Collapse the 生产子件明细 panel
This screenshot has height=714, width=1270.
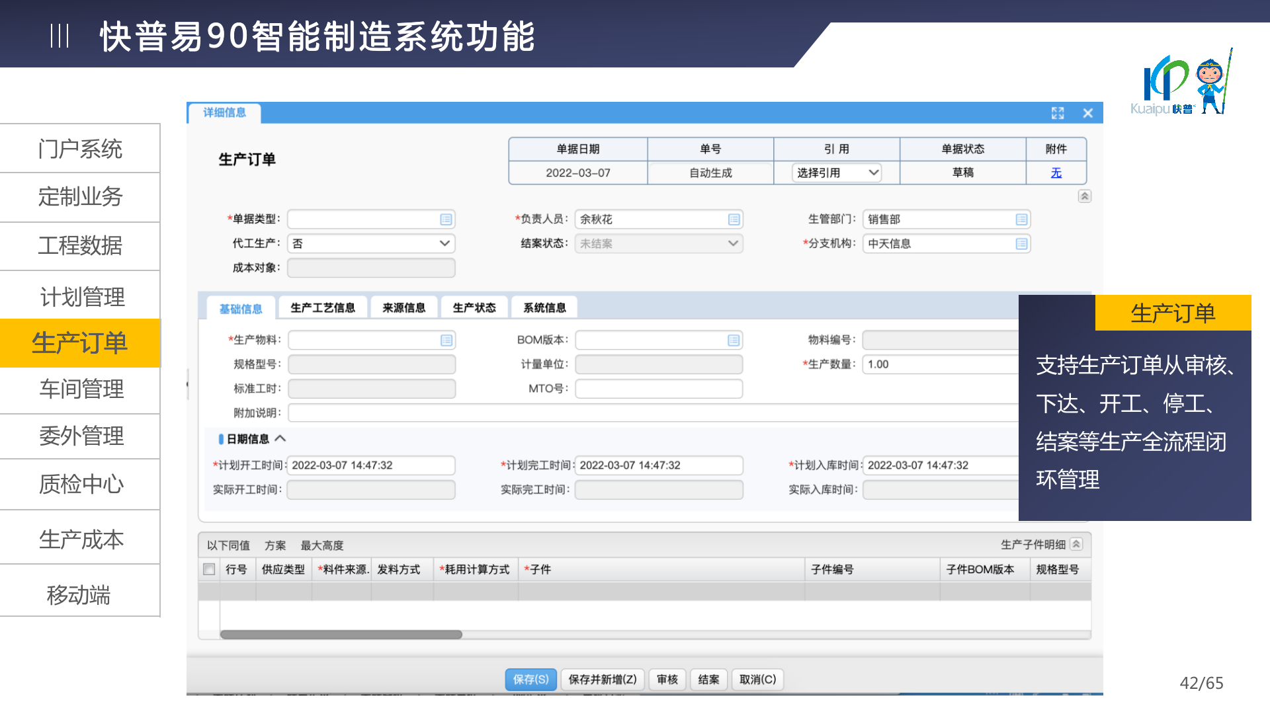pos(1076,544)
